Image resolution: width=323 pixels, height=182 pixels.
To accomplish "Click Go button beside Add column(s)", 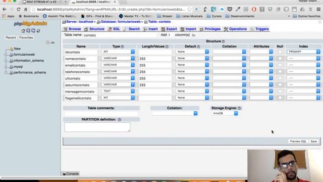I will tap(193, 35).
